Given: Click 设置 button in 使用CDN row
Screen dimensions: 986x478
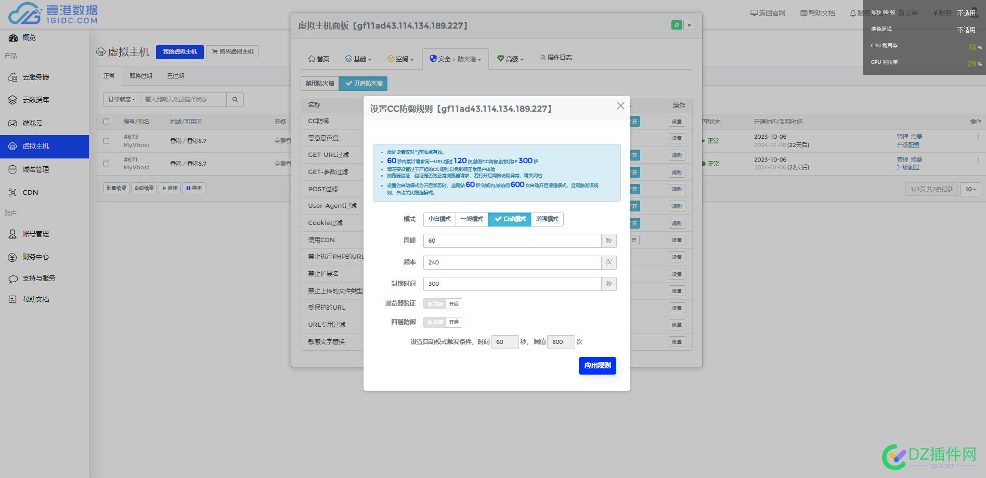Looking at the screenshot, I should [677, 241].
